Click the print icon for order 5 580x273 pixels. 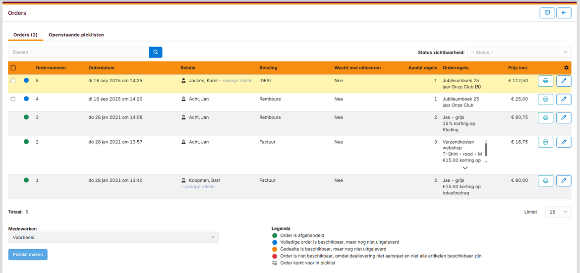click(x=545, y=81)
